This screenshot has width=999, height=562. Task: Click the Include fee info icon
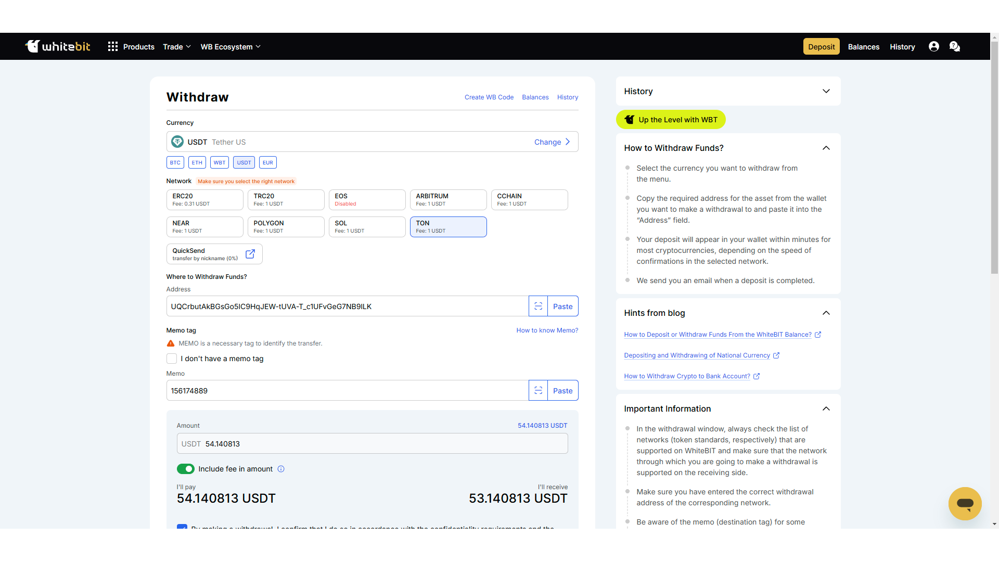click(x=281, y=469)
